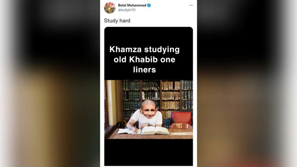Open the attached meme image
The height and width of the screenshot is (167, 297).
(x=148, y=96)
